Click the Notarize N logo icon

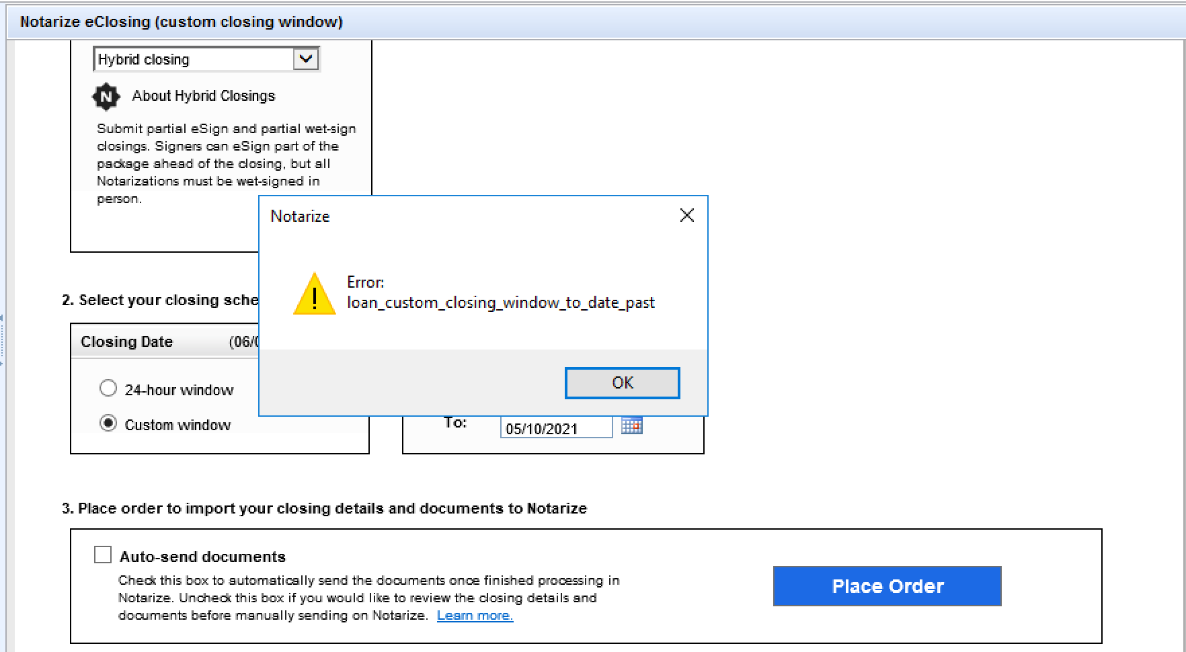[106, 97]
